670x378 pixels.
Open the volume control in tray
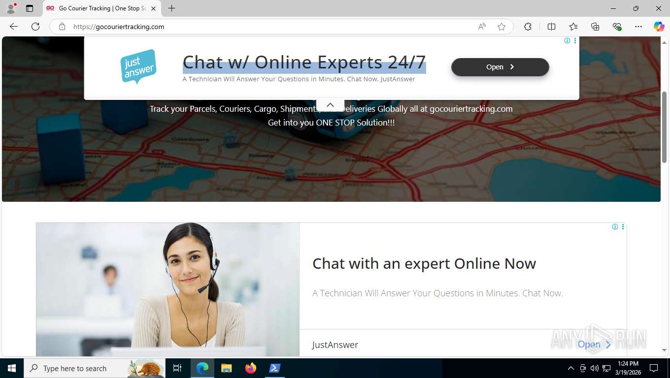[x=595, y=368]
